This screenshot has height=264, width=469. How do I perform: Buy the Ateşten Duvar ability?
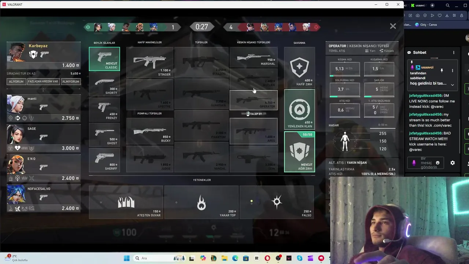[126, 202]
